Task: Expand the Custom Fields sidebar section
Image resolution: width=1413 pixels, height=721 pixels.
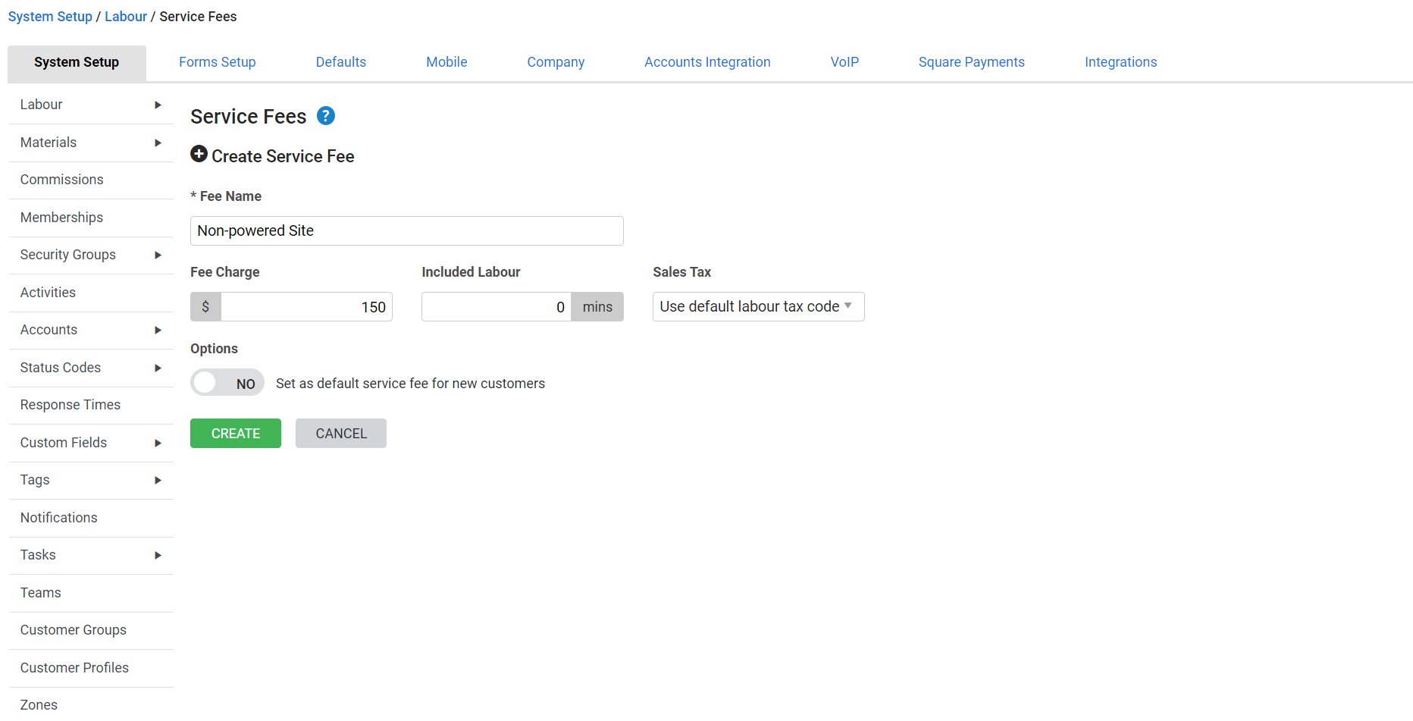Action: tap(158, 443)
